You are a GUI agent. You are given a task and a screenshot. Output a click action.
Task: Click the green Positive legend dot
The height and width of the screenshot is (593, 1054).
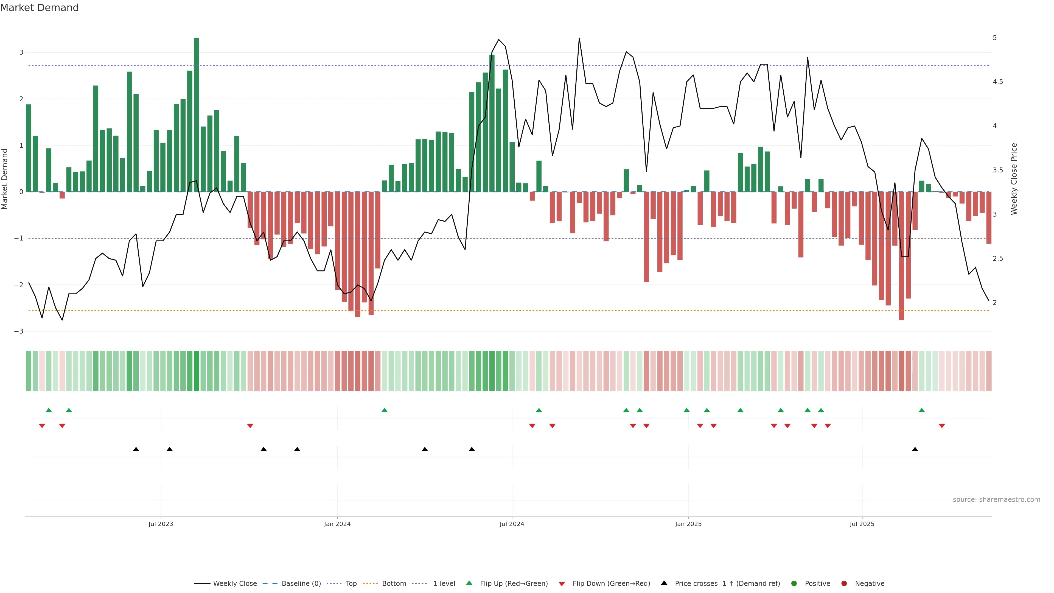(x=794, y=584)
